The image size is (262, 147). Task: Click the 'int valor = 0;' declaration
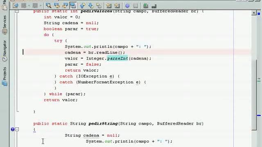click(62, 17)
